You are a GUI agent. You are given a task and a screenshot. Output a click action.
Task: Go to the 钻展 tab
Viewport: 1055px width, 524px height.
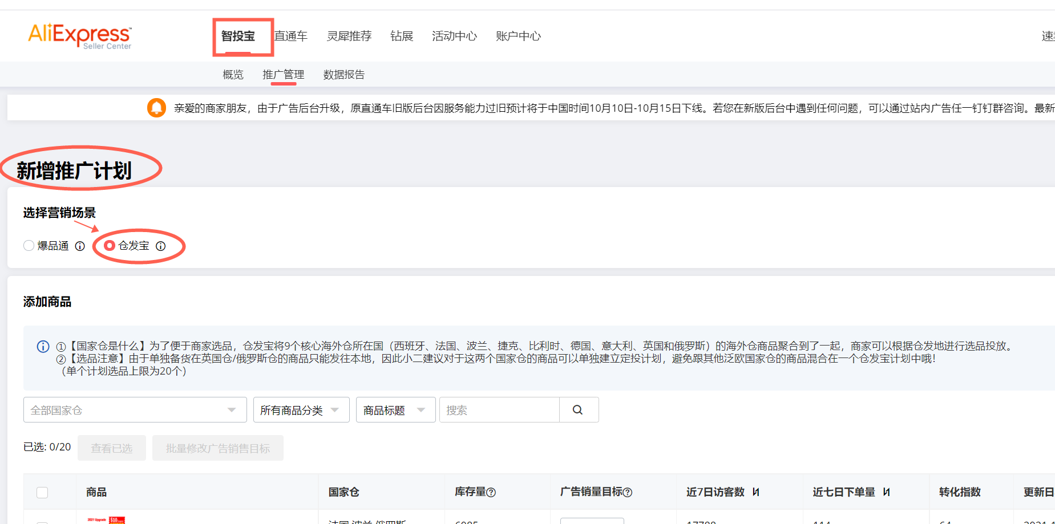[x=402, y=36]
